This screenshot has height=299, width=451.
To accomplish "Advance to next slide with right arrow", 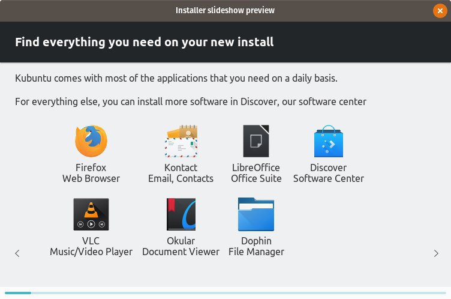I will point(436,253).
